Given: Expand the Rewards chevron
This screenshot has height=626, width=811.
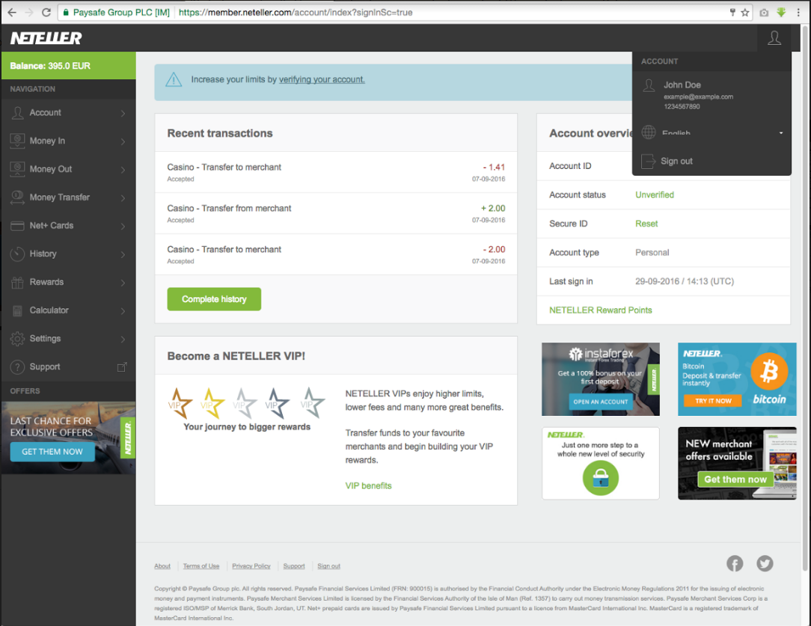Looking at the screenshot, I should 123,283.
